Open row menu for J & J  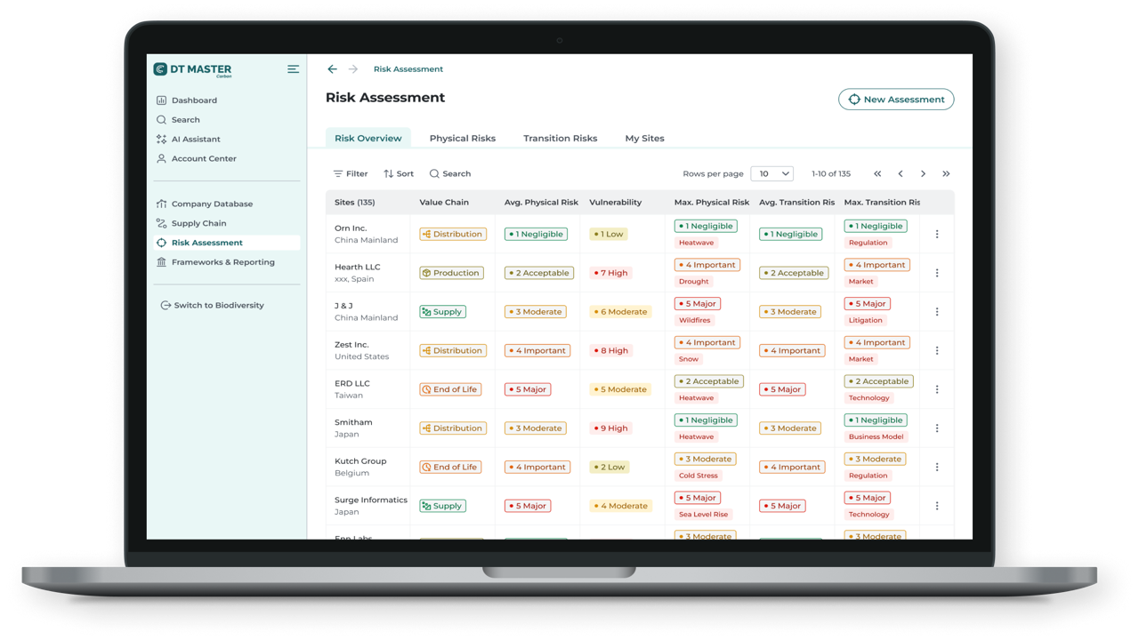coord(937,312)
